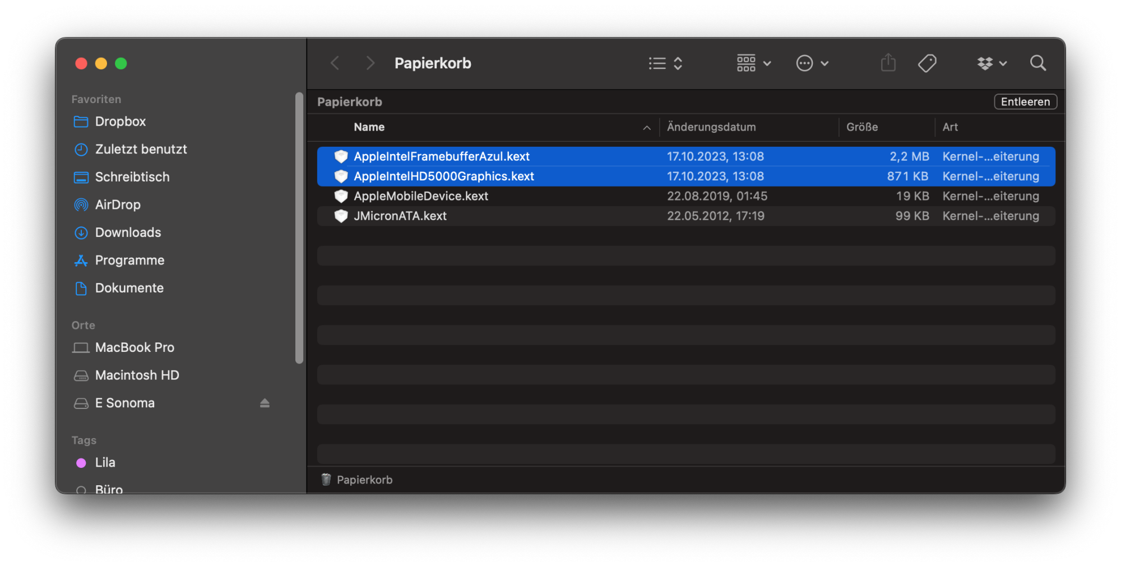Select Downloads in the sidebar
Screen dimensions: 1121x567
pyautogui.click(x=128, y=233)
